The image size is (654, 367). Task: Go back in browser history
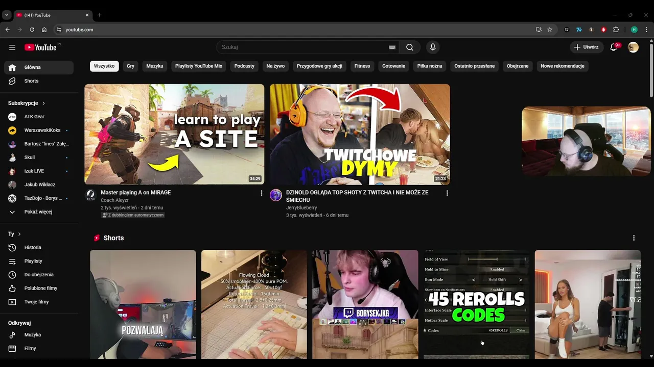click(x=8, y=30)
